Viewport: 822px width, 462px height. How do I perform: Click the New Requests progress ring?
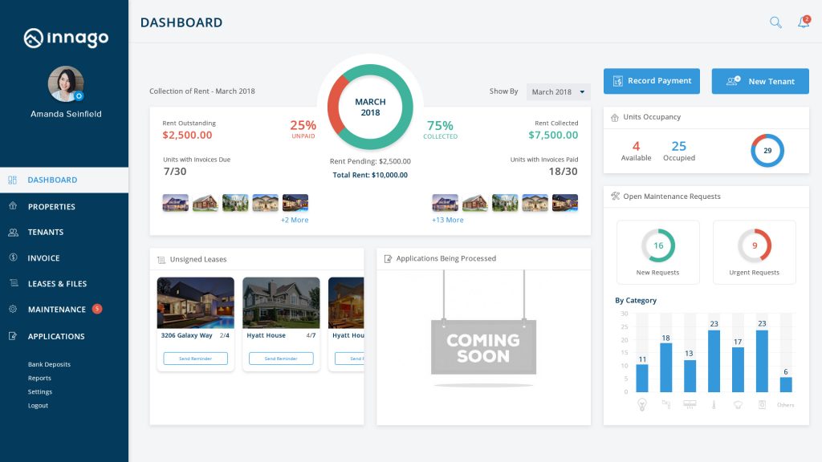point(658,245)
